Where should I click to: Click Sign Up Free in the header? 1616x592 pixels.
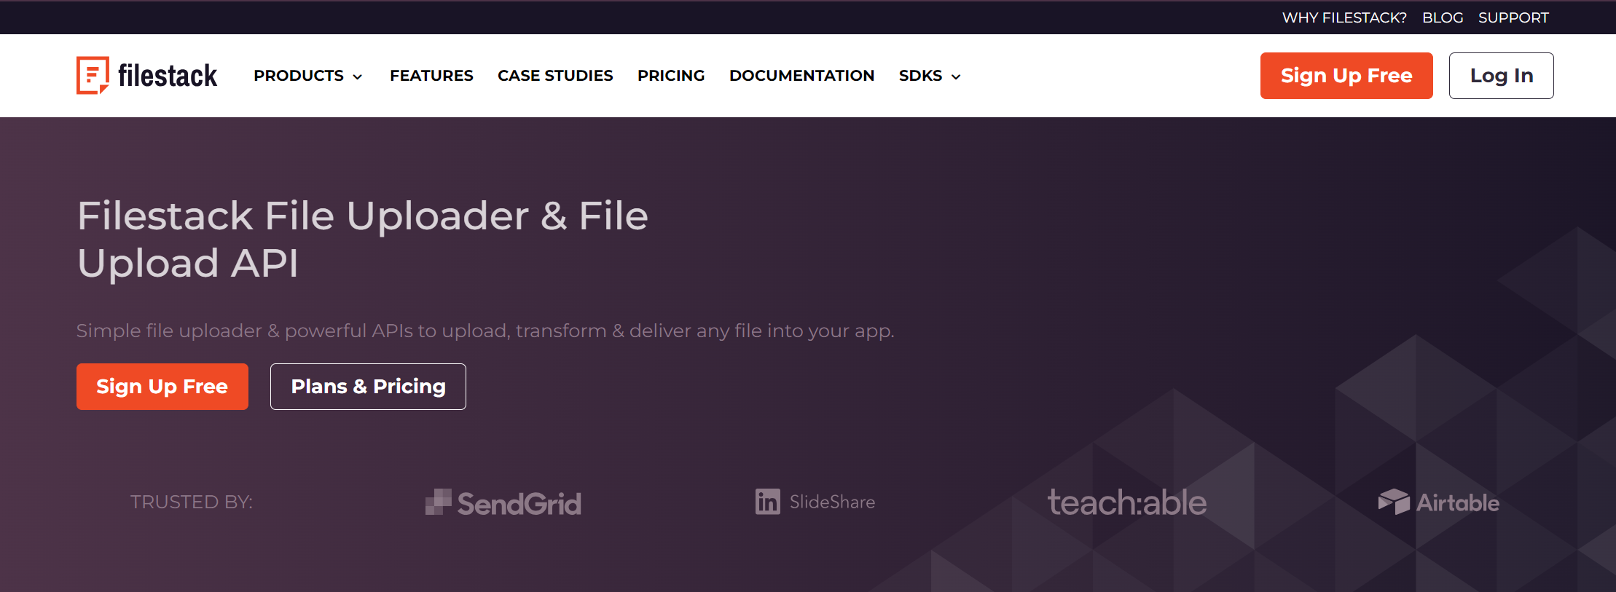[1346, 76]
